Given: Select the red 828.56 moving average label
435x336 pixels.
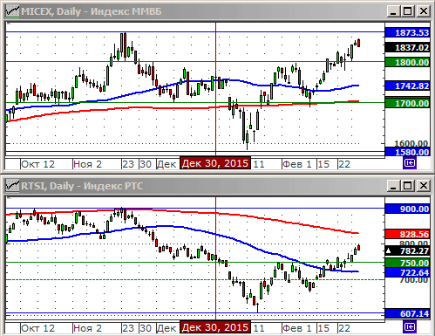Looking at the screenshot, I should click(407, 234).
